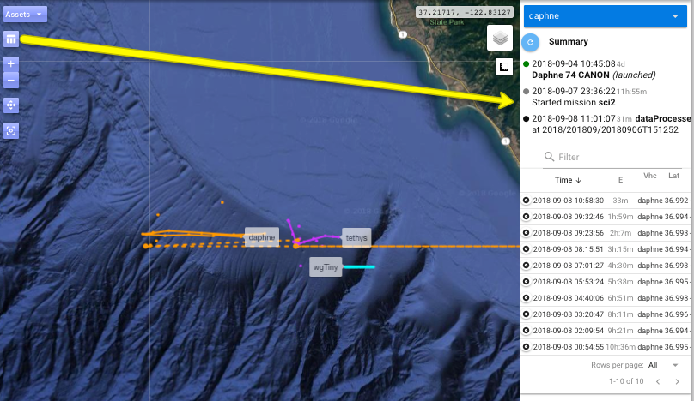Click the center-on-target map icon
The height and width of the screenshot is (401, 694).
[11, 130]
